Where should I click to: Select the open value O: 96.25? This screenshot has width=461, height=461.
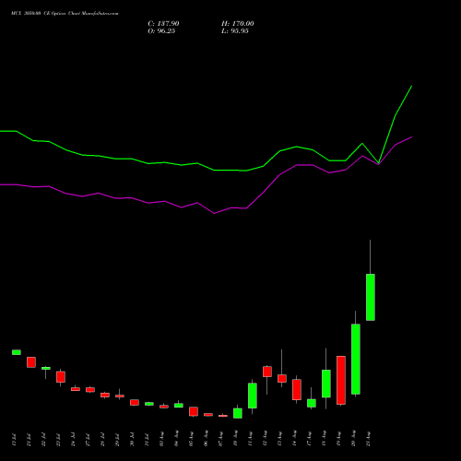(161, 31)
